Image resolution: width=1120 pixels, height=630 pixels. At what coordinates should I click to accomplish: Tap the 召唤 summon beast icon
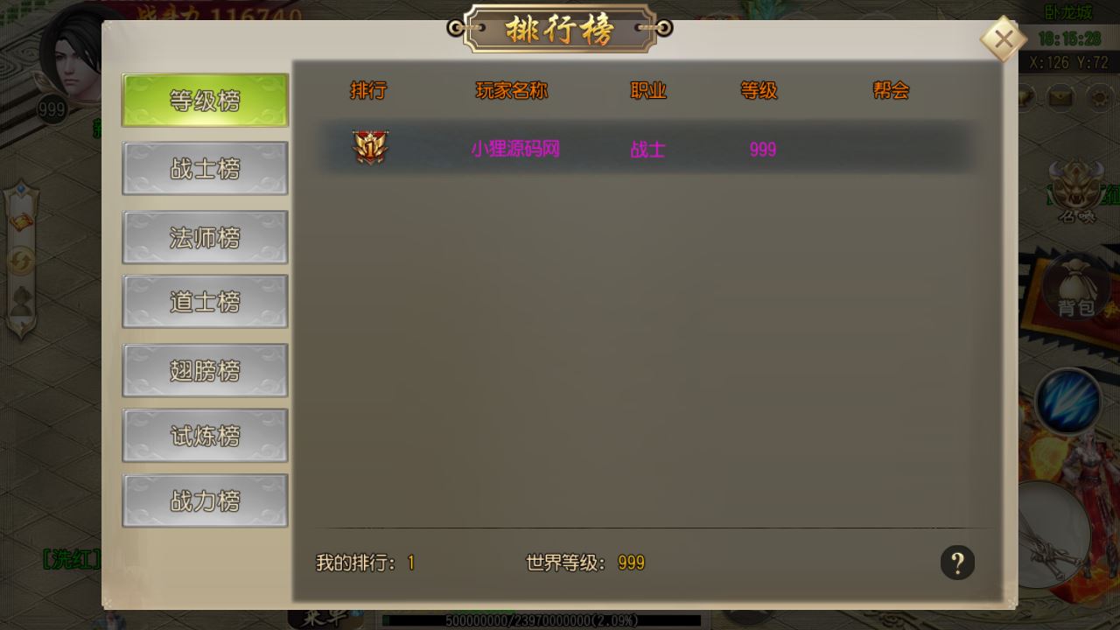[1076, 190]
